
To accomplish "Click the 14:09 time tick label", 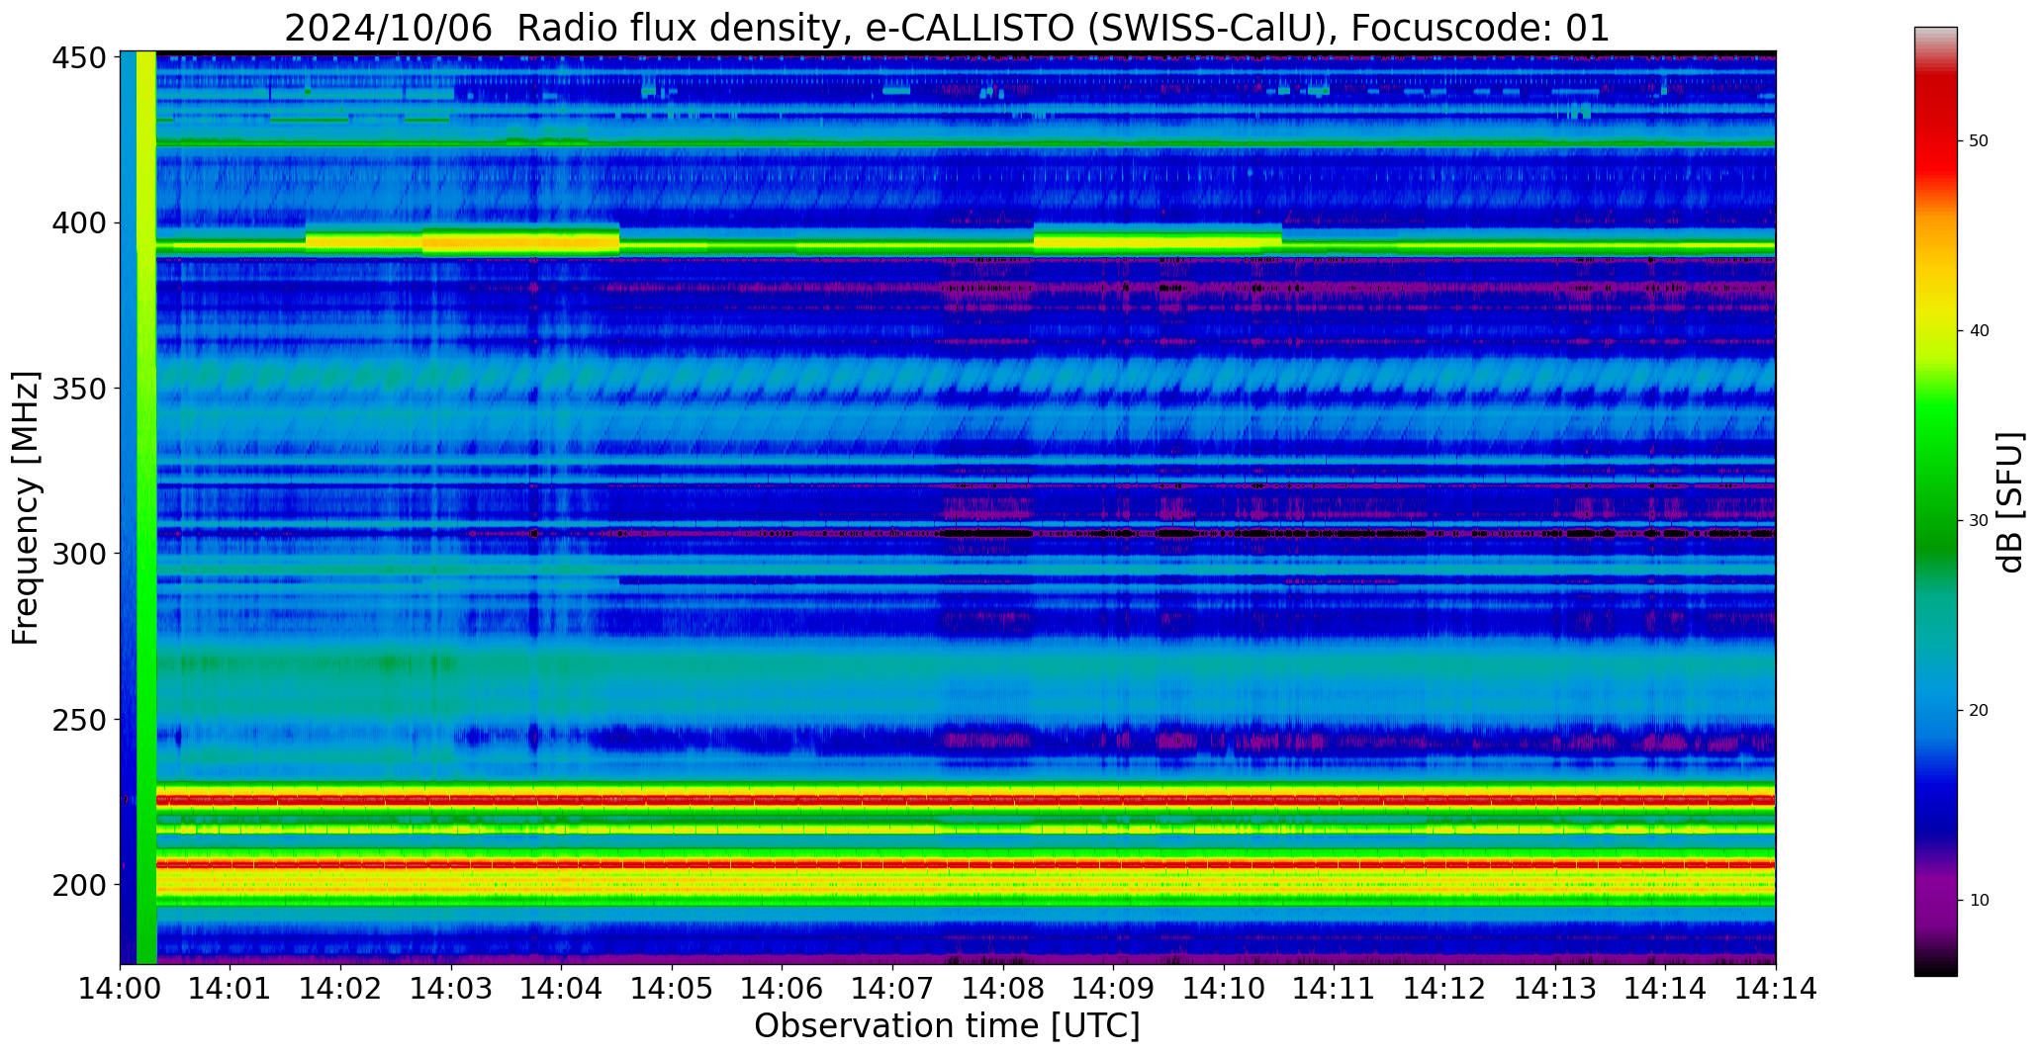I will pos(1113,989).
